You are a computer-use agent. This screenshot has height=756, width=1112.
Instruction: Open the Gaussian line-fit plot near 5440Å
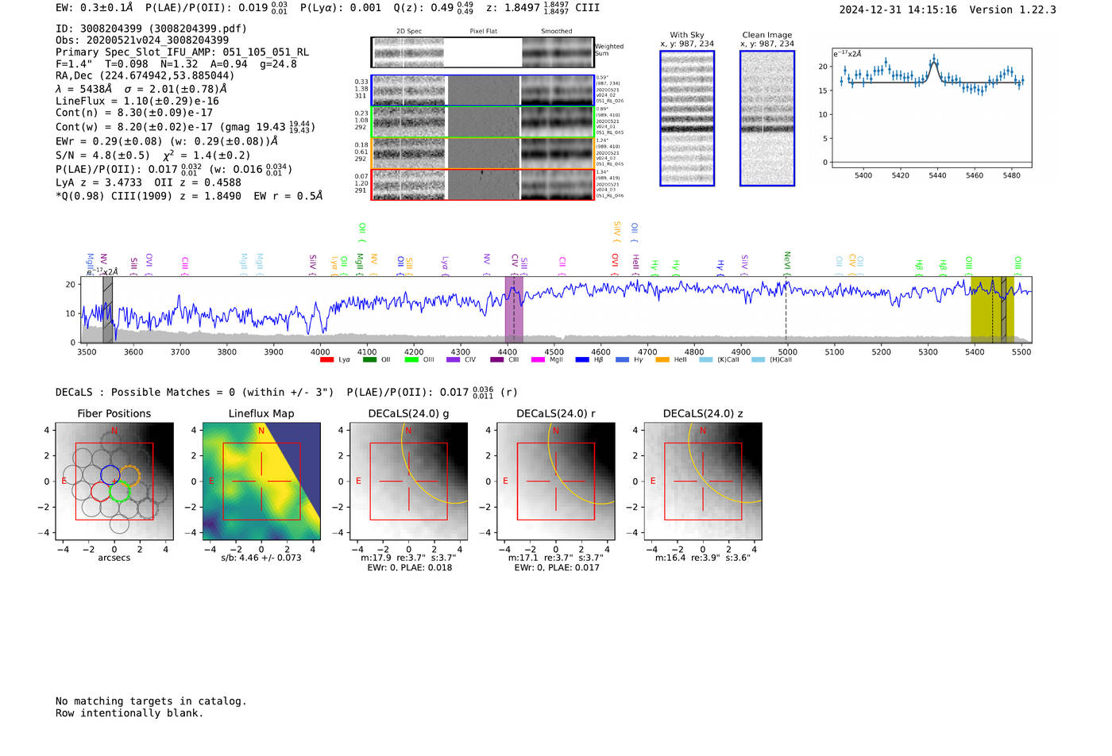(931, 108)
